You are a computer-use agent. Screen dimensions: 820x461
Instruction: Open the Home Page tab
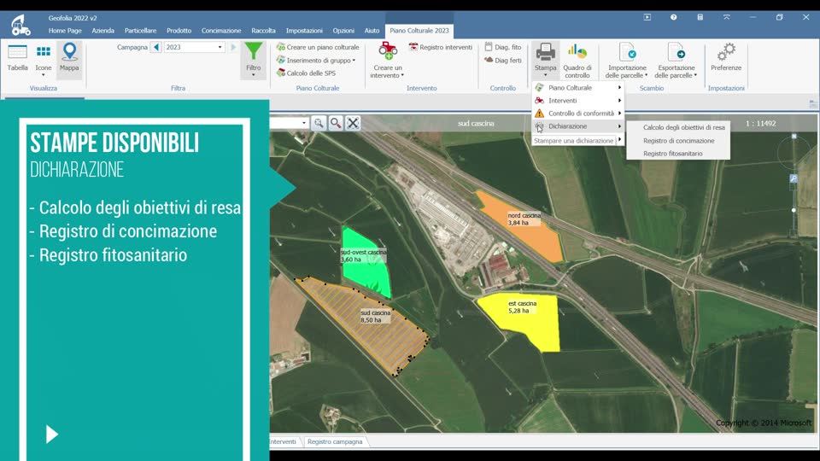pyautogui.click(x=65, y=31)
